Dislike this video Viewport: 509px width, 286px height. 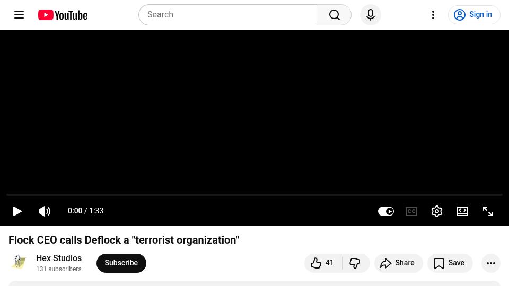tap(355, 263)
